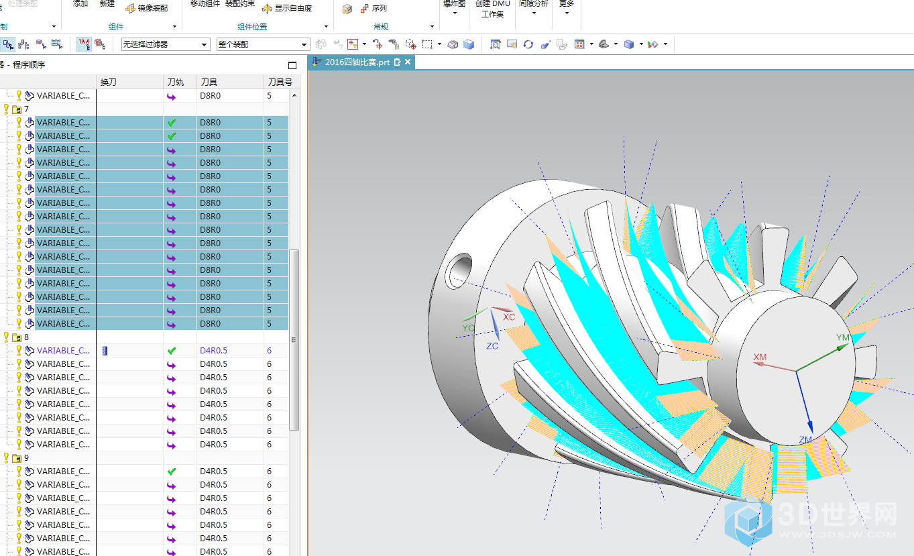
Task: Click the dark-gray shaded-view style icon
Action: 604,44
